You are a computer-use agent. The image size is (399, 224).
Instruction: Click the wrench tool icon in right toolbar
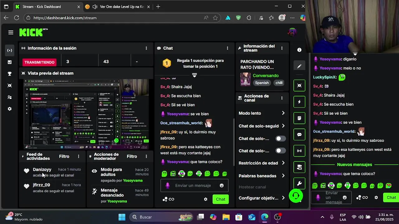click(299, 184)
